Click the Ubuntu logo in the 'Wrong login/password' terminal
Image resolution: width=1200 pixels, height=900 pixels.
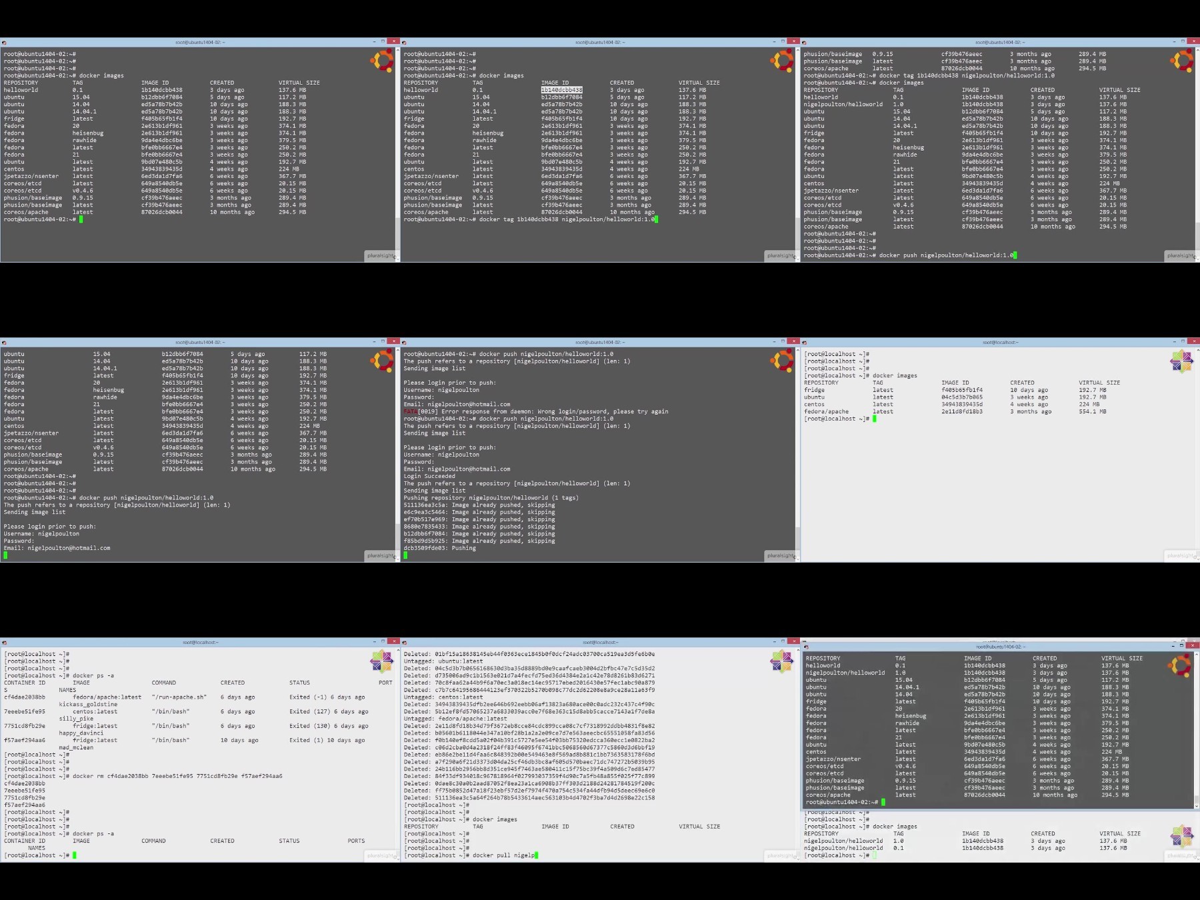click(x=782, y=361)
